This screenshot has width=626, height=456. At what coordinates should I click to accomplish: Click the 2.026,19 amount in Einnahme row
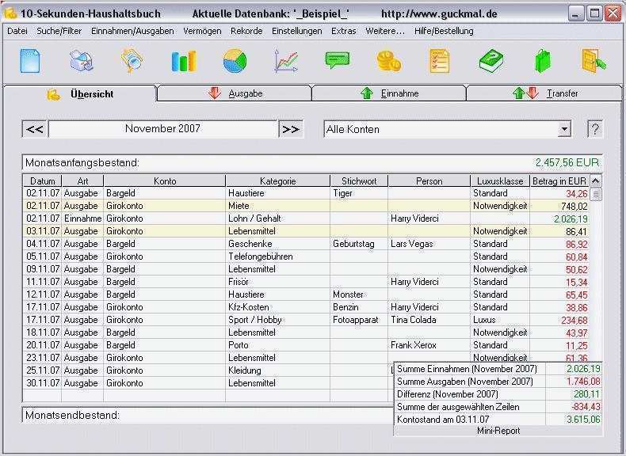(559, 218)
